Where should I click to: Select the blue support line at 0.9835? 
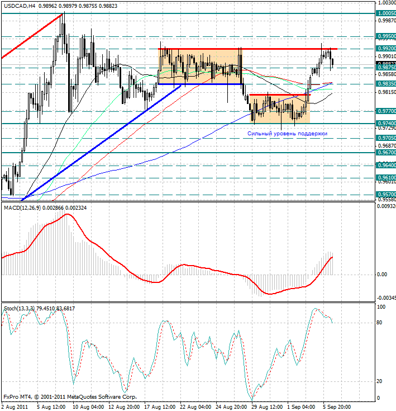point(200,84)
